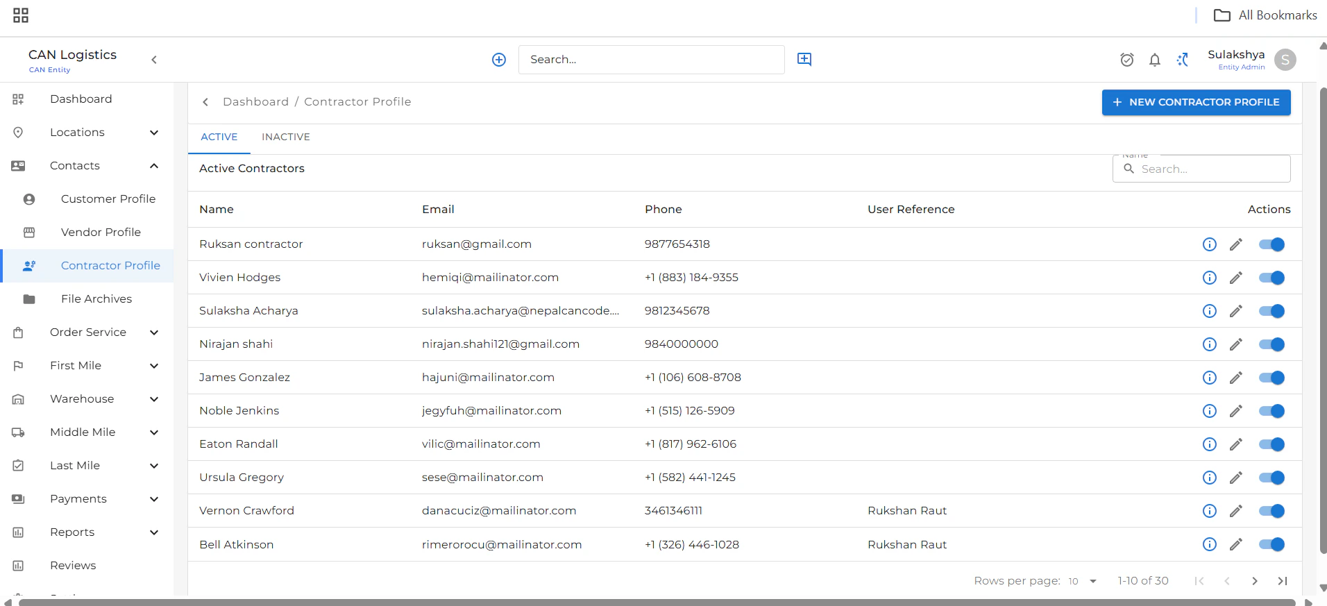Switch to INACTIVE tab
This screenshot has height=606, width=1327.
tap(286, 137)
